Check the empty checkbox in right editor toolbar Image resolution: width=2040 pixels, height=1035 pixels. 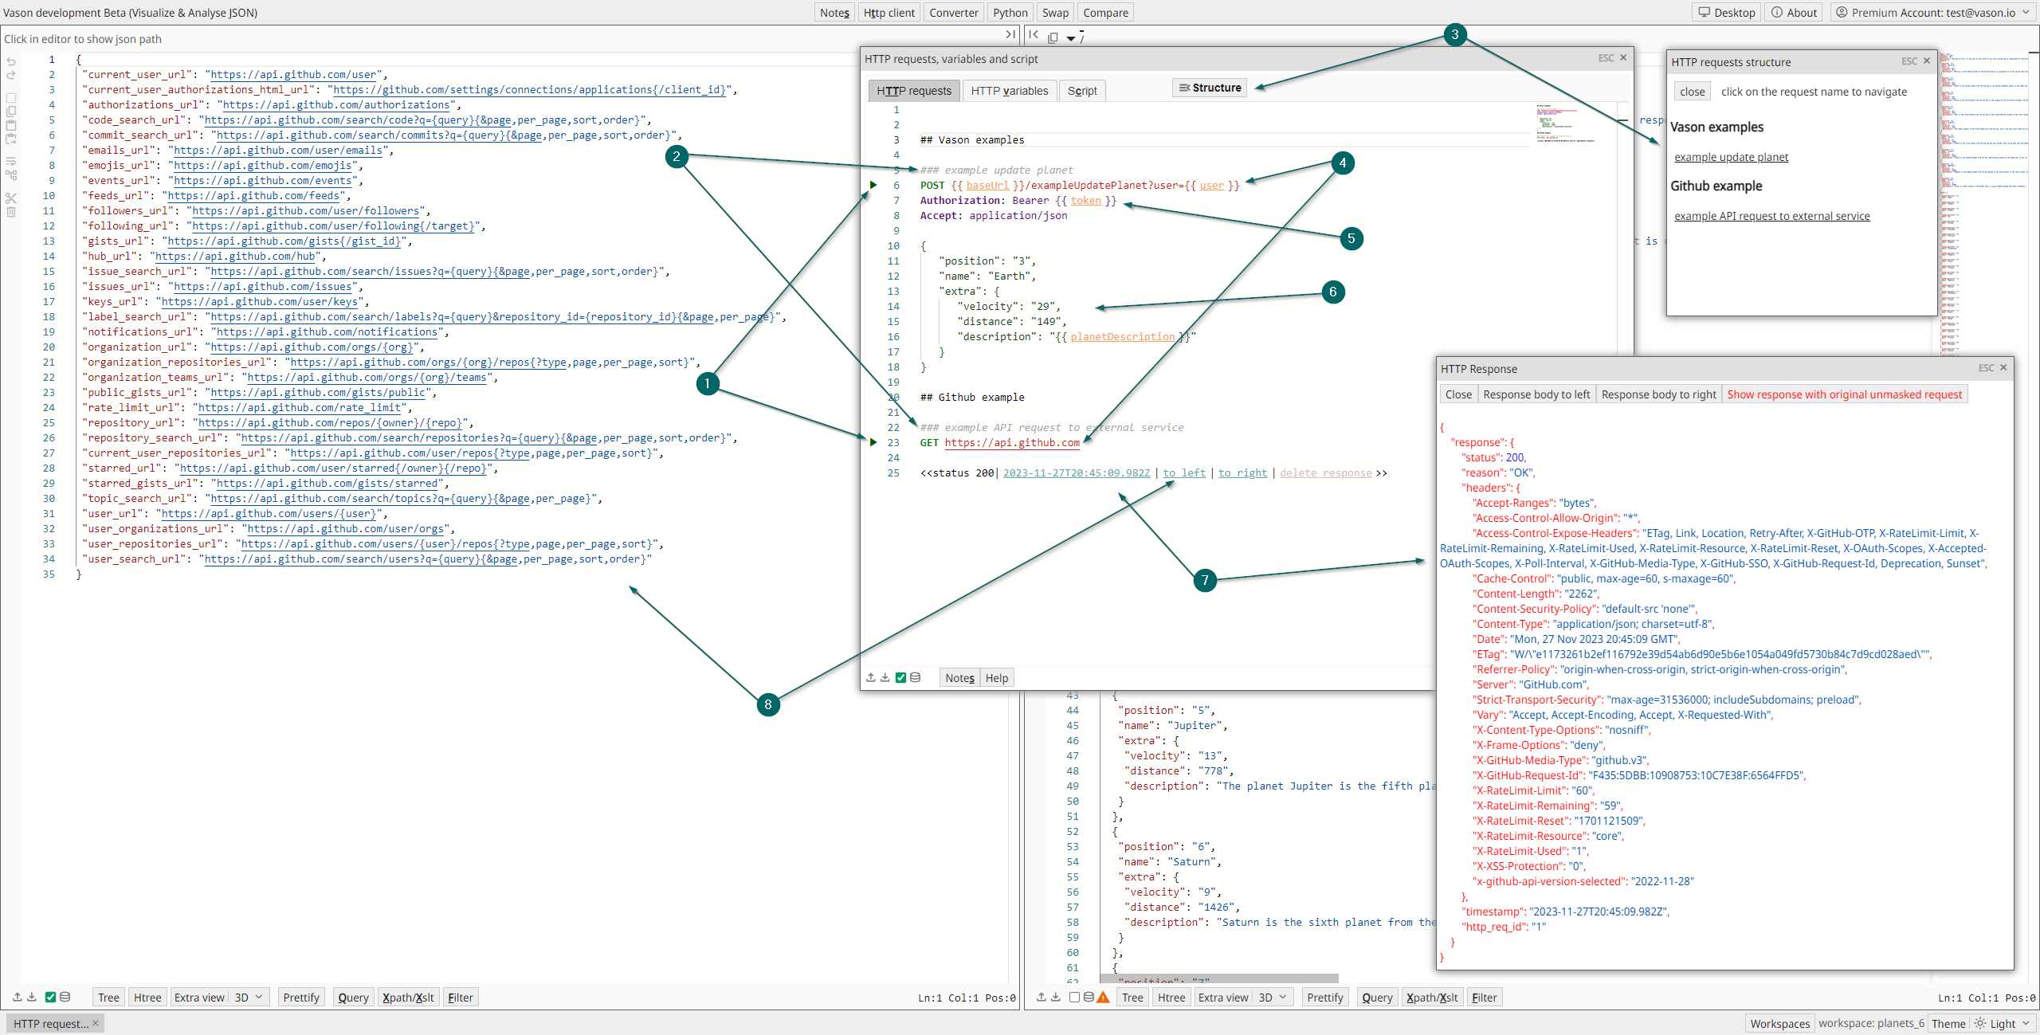pos(1074,997)
